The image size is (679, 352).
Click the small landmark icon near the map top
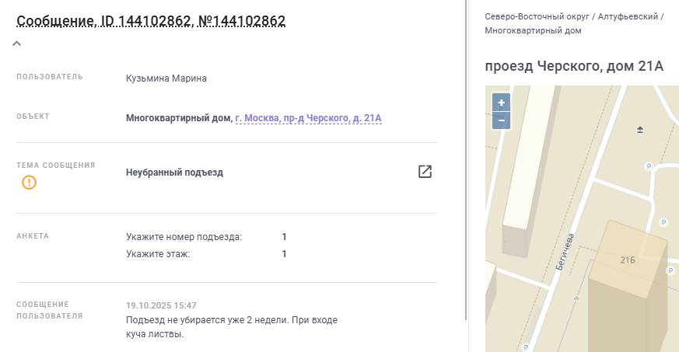point(640,129)
